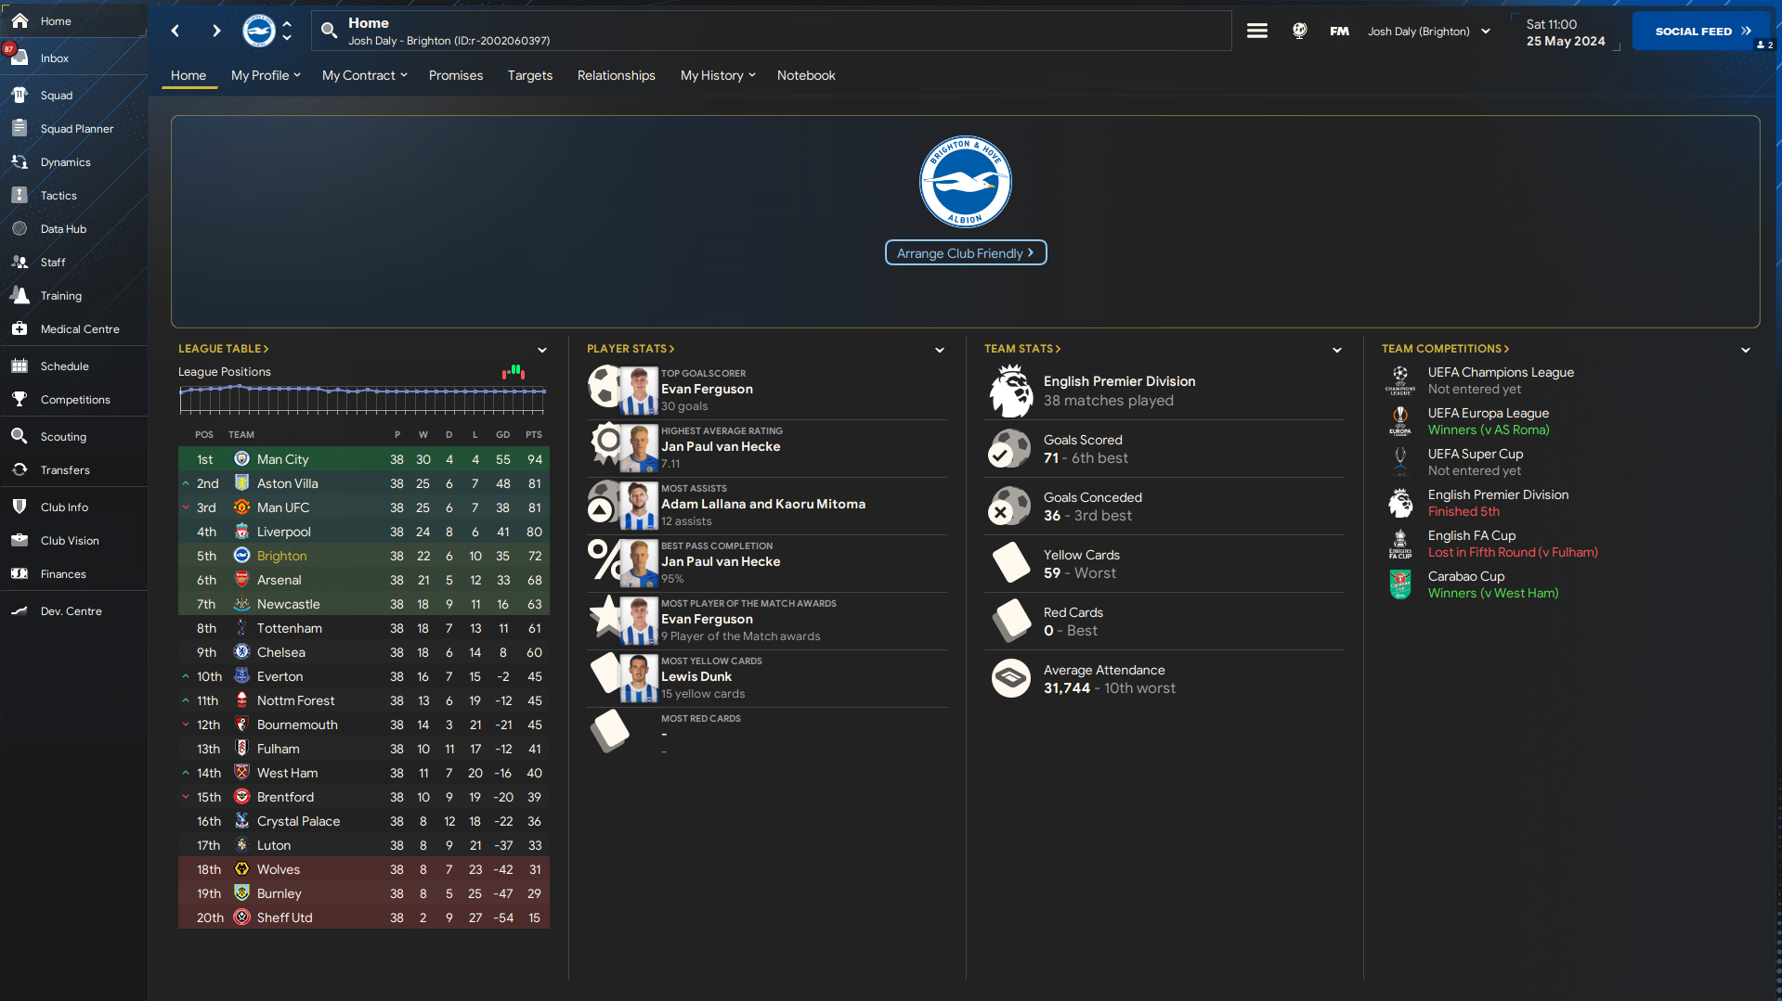Open Team Stats panel dropdown chevron
The image size is (1782, 1001).
pos(1337,350)
